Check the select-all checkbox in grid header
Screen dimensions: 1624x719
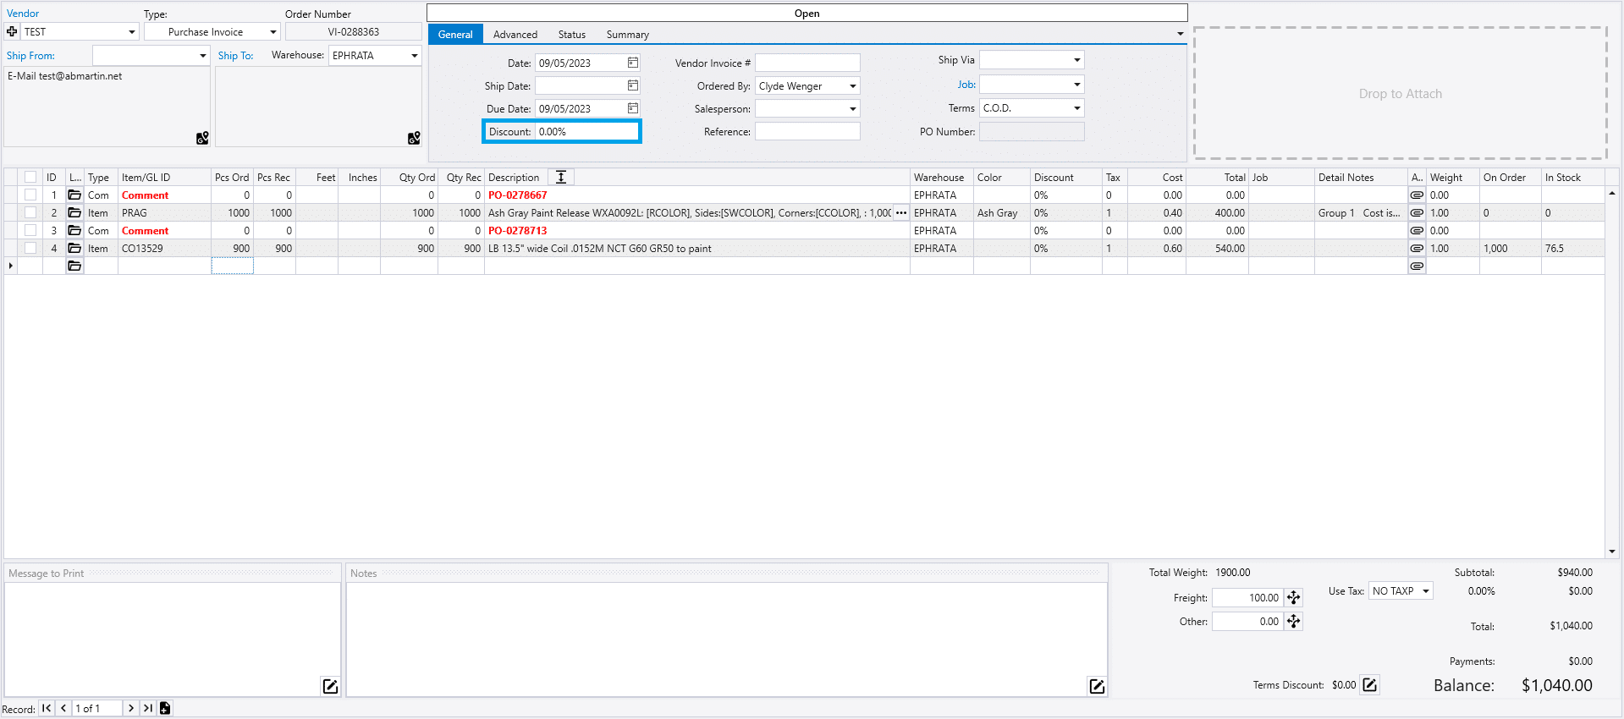(x=30, y=178)
